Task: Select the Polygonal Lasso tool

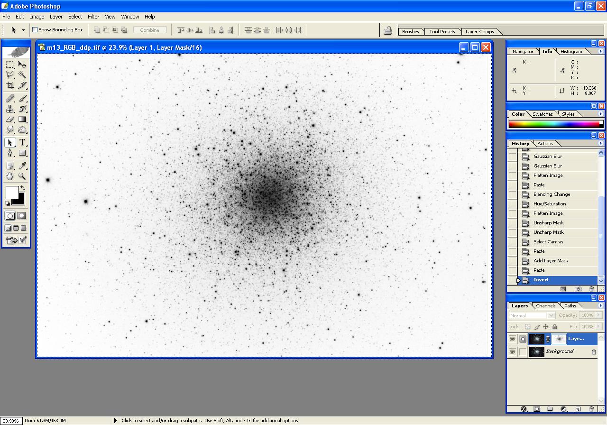Action: pyautogui.click(x=10, y=75)
